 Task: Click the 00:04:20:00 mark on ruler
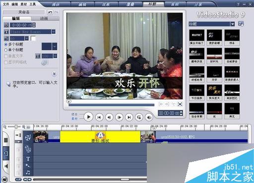click(x=99, y=126)
